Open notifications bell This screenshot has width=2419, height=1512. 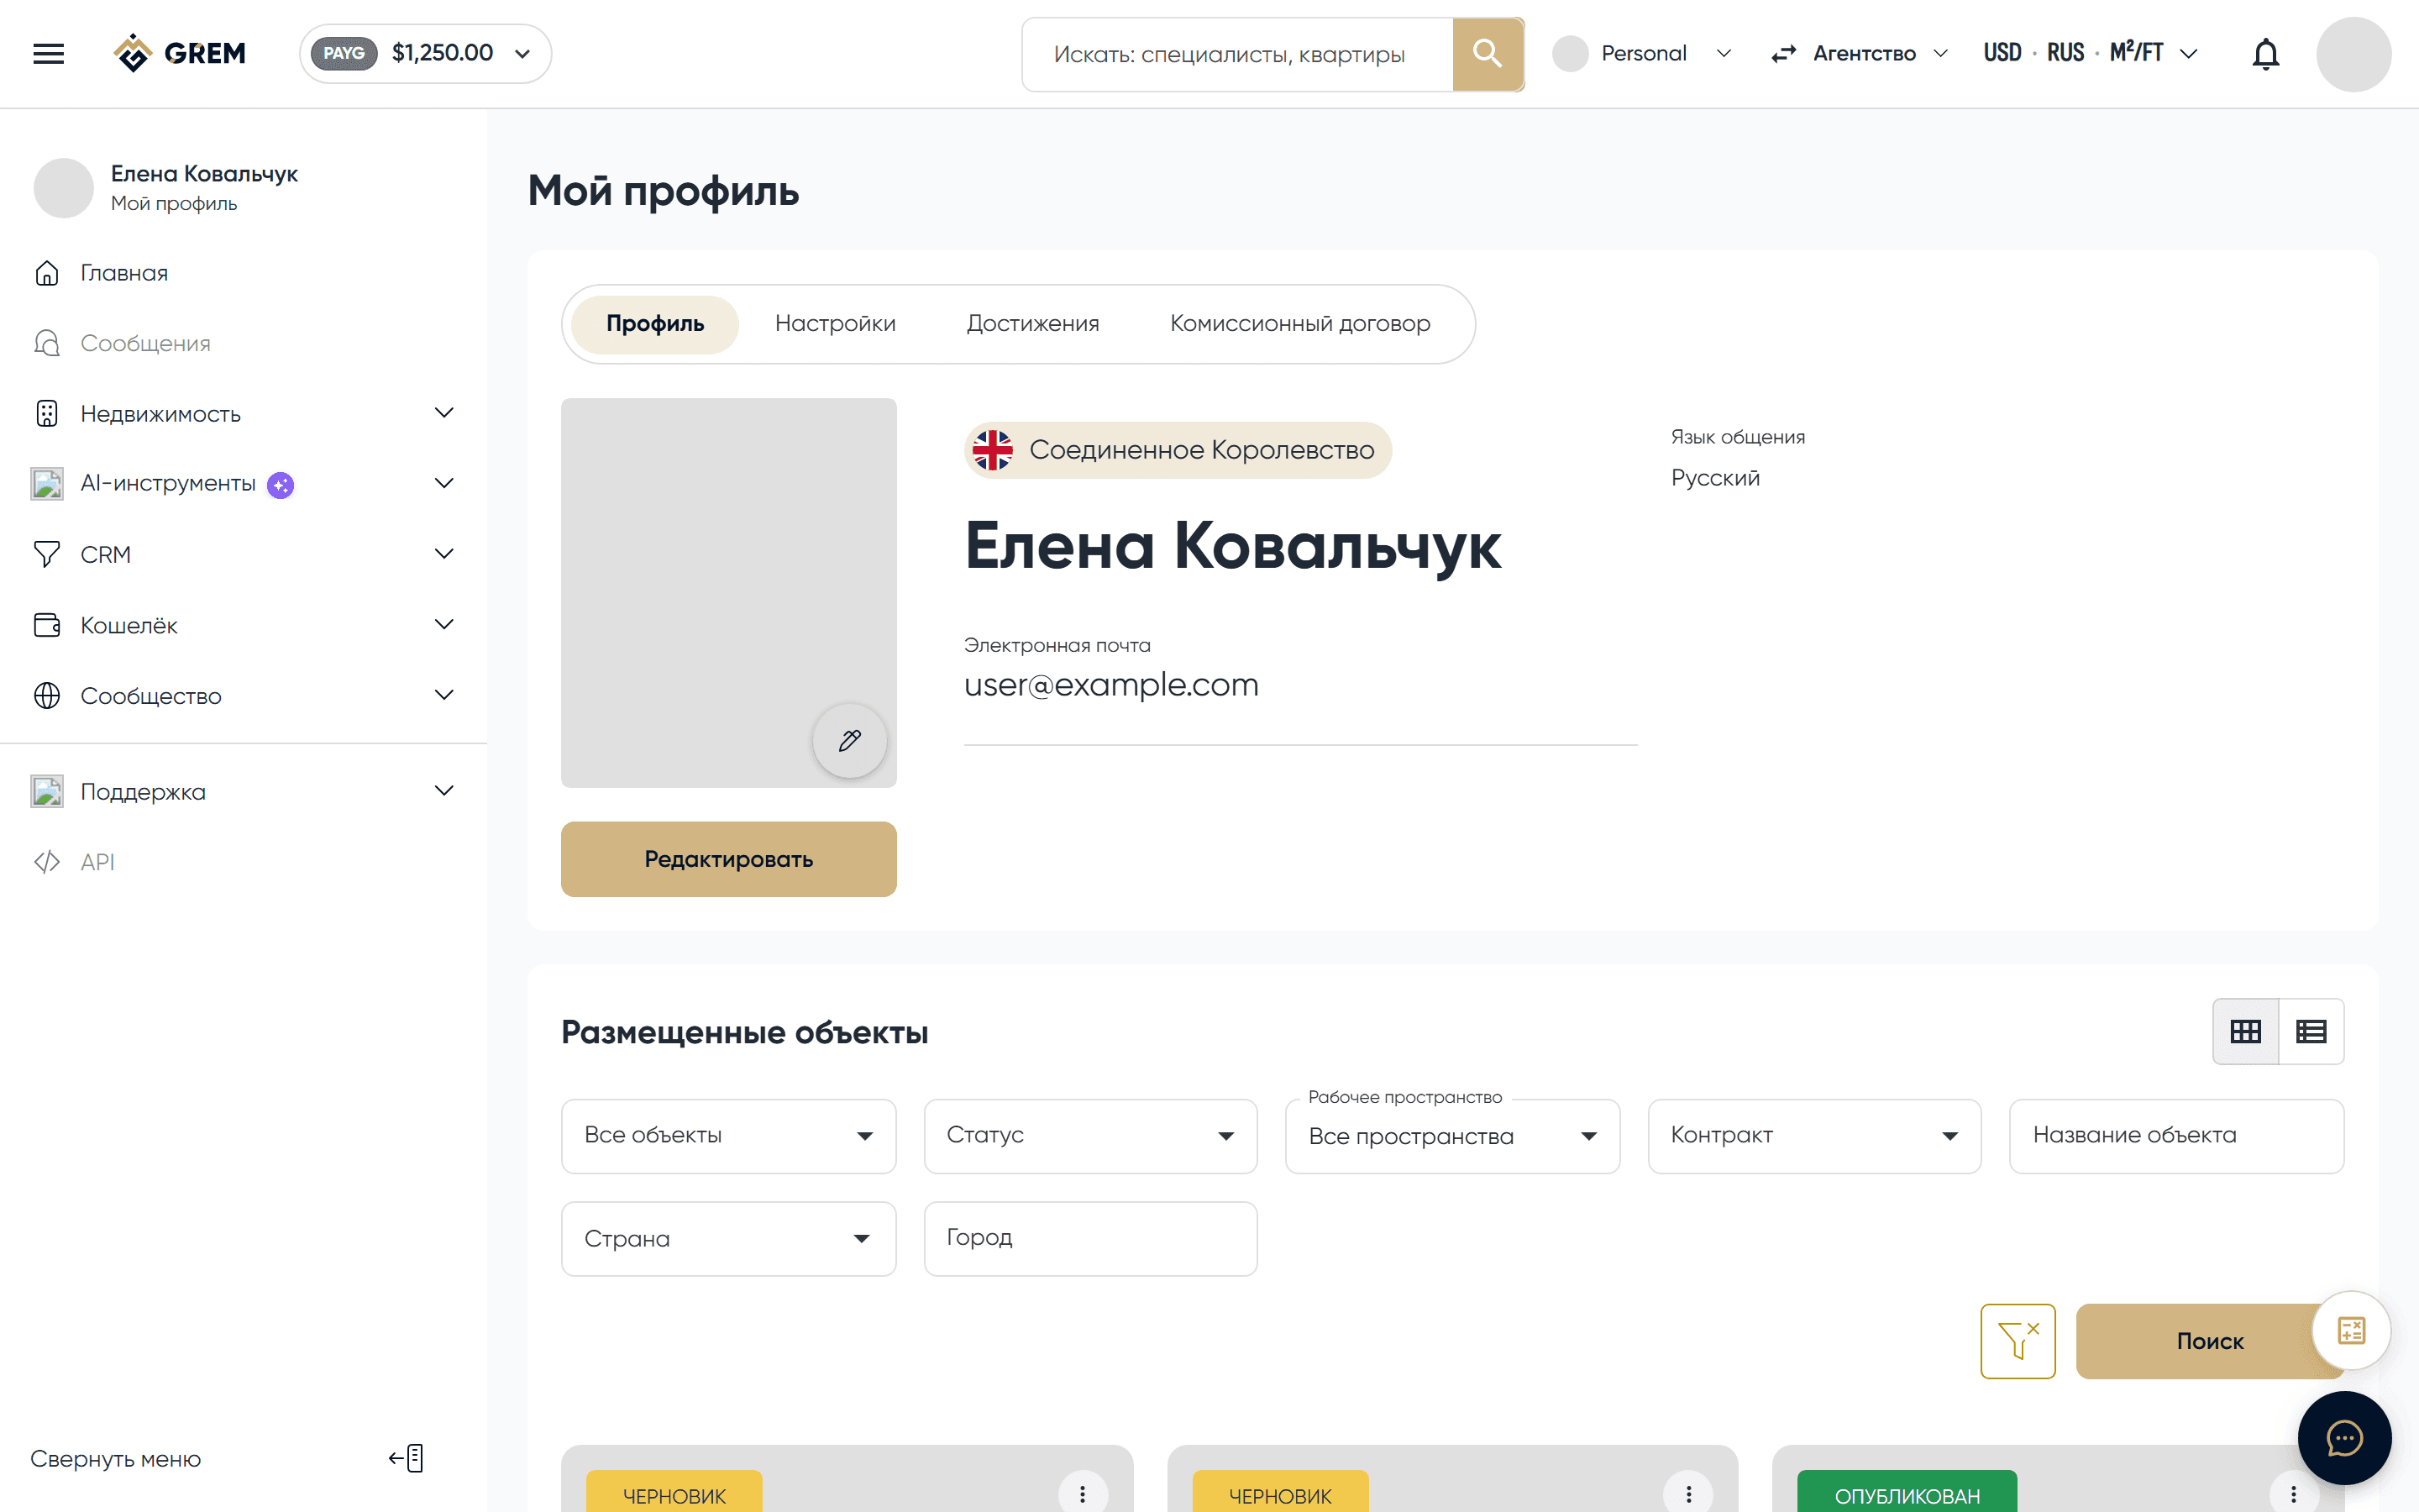(2265, 54)
